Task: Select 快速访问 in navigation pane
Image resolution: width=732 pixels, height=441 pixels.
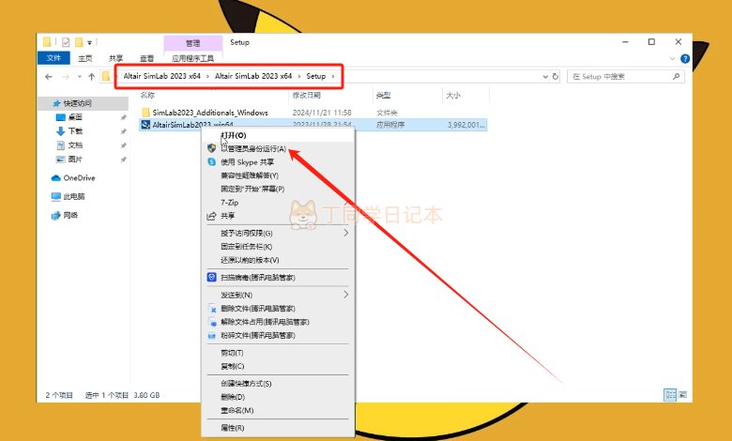Action: pos(77,103)
